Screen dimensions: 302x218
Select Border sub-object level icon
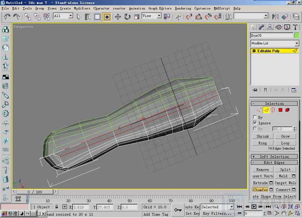[273, 110]
